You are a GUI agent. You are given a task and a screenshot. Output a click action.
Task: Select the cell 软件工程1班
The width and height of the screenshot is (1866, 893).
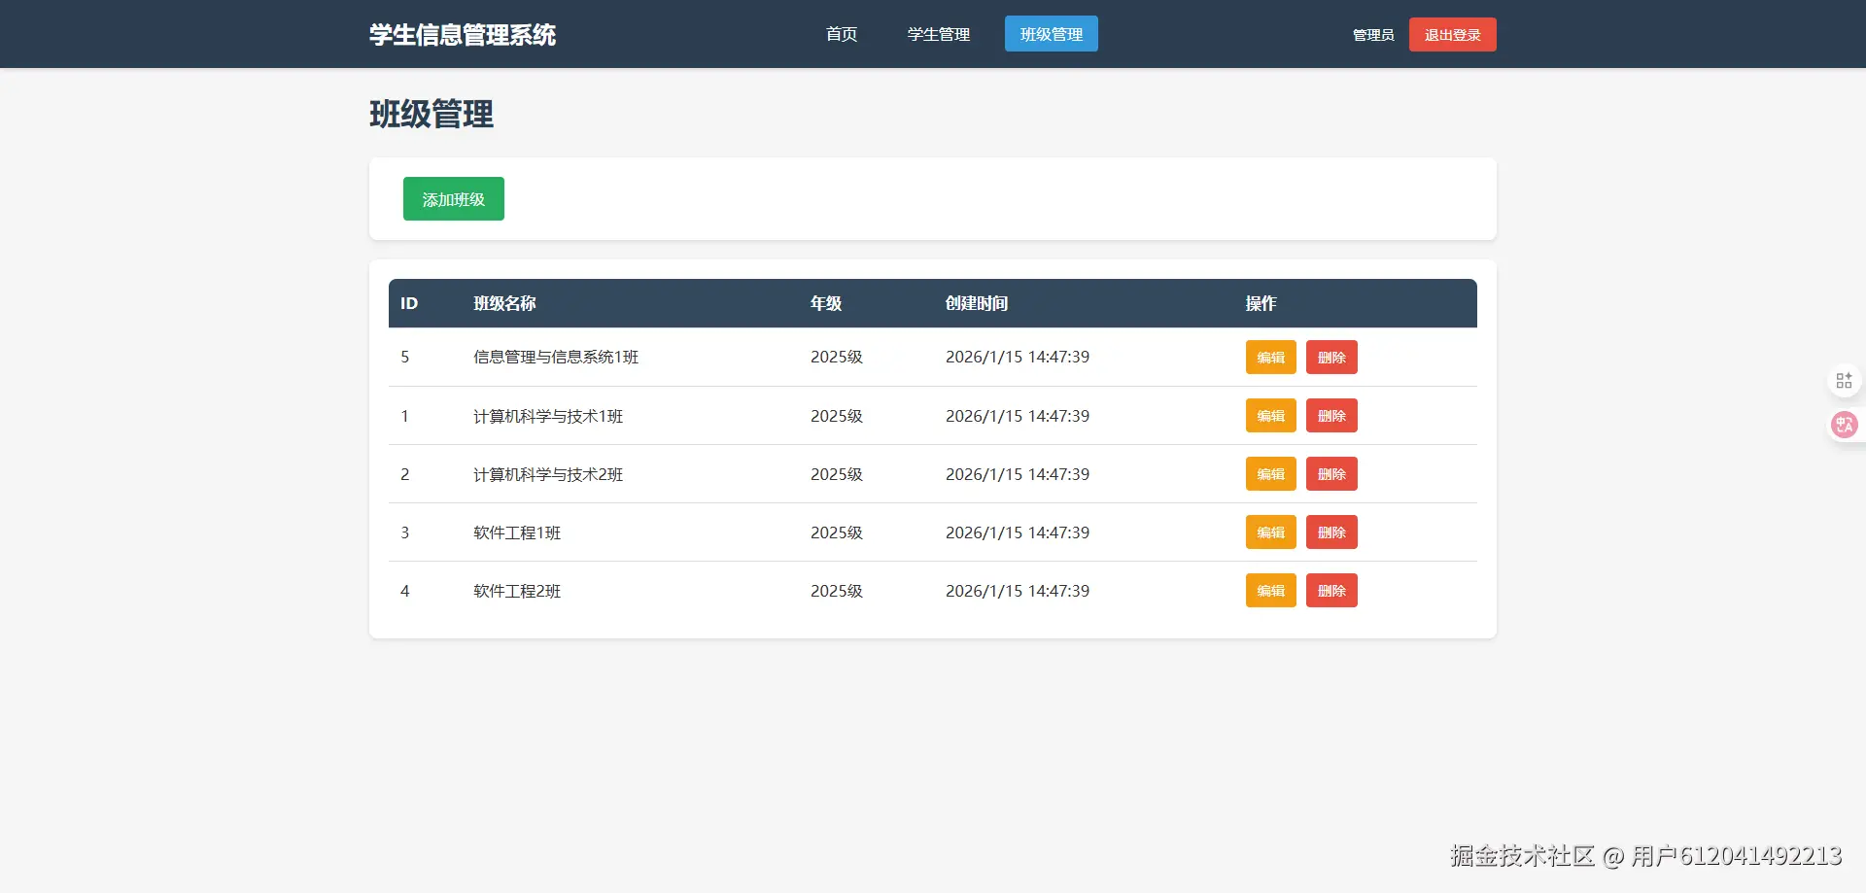pyautogui.click(x=517, y=532)
